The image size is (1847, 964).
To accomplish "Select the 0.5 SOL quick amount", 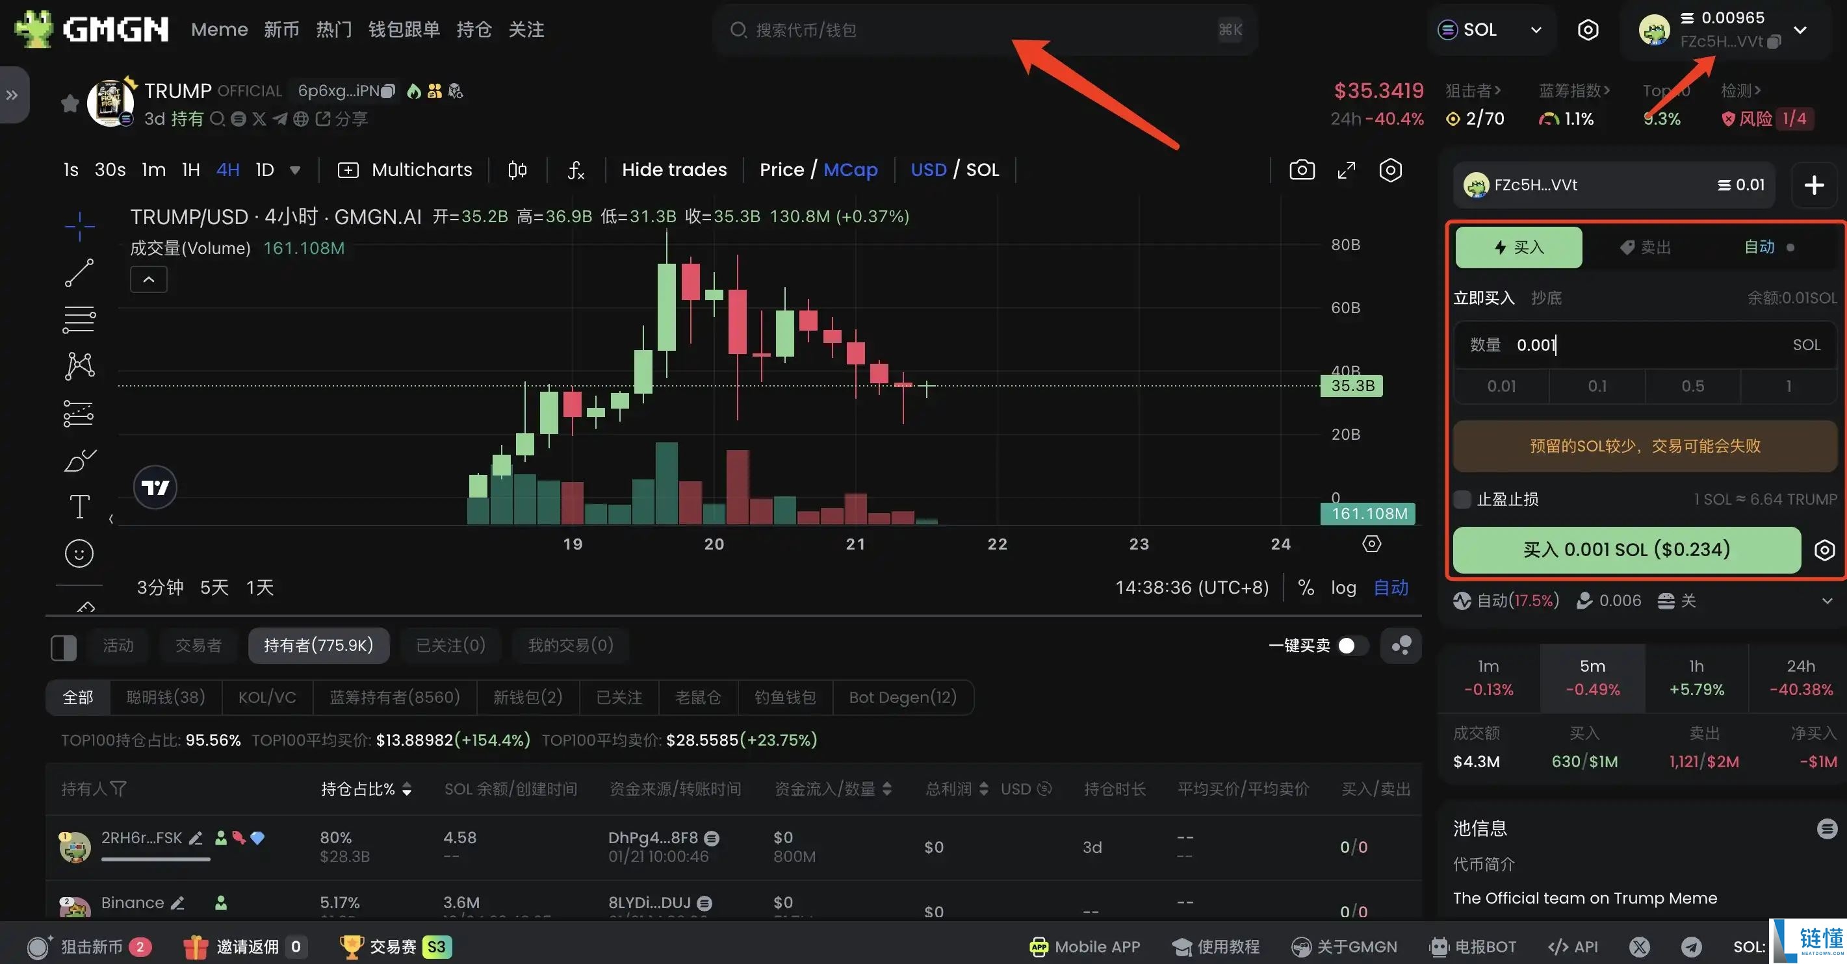I will [1693, 387].
